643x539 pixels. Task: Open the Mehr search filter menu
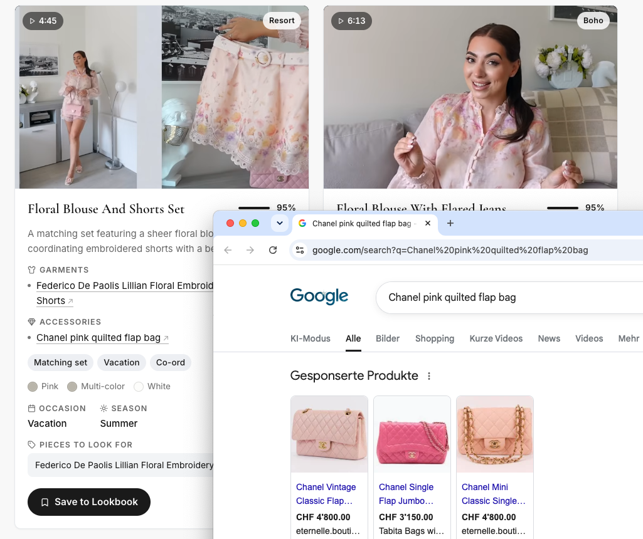[x=629, y=338]
